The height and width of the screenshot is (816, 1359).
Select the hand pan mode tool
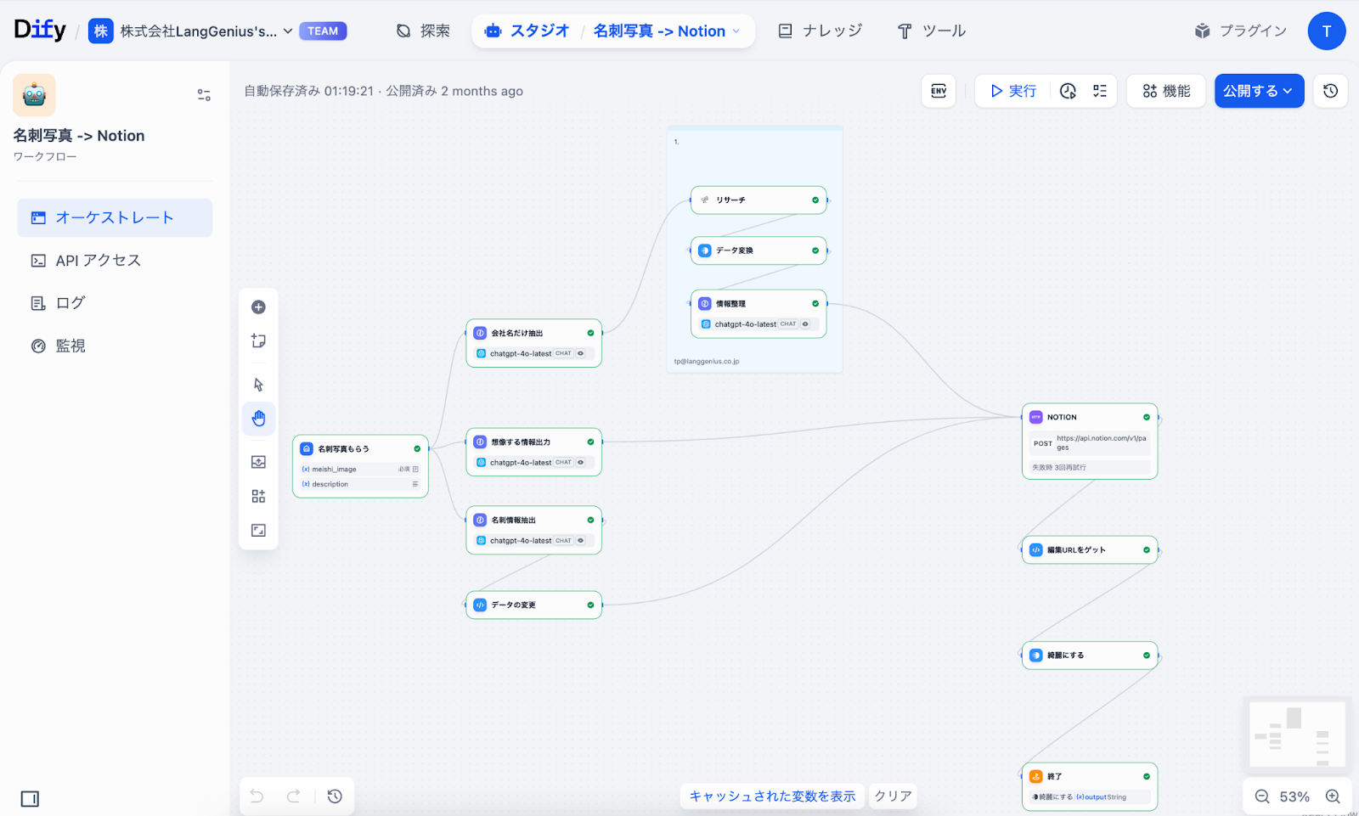259,419
